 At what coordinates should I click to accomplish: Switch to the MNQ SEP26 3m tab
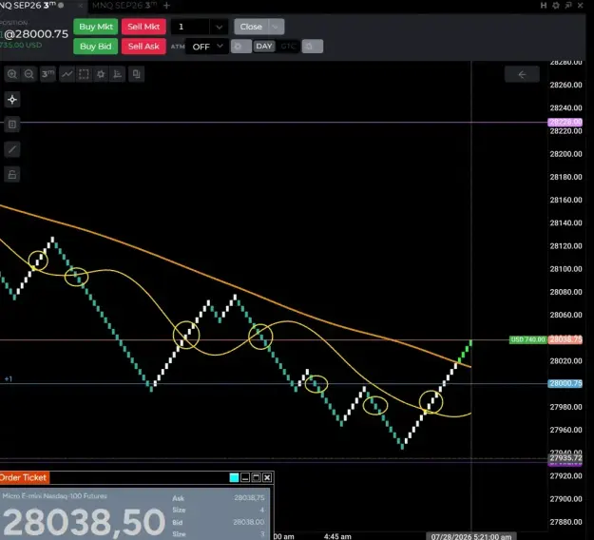125,6
